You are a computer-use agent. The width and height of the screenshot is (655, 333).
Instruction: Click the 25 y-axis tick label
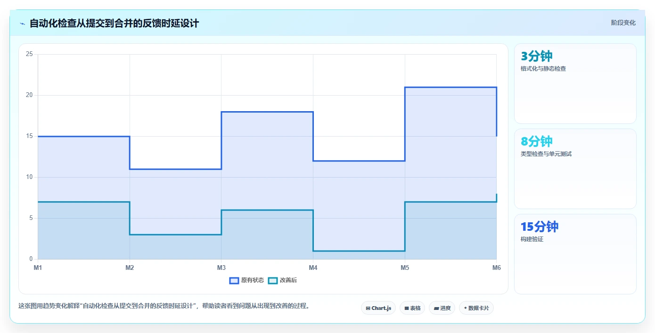coord(29,54)
